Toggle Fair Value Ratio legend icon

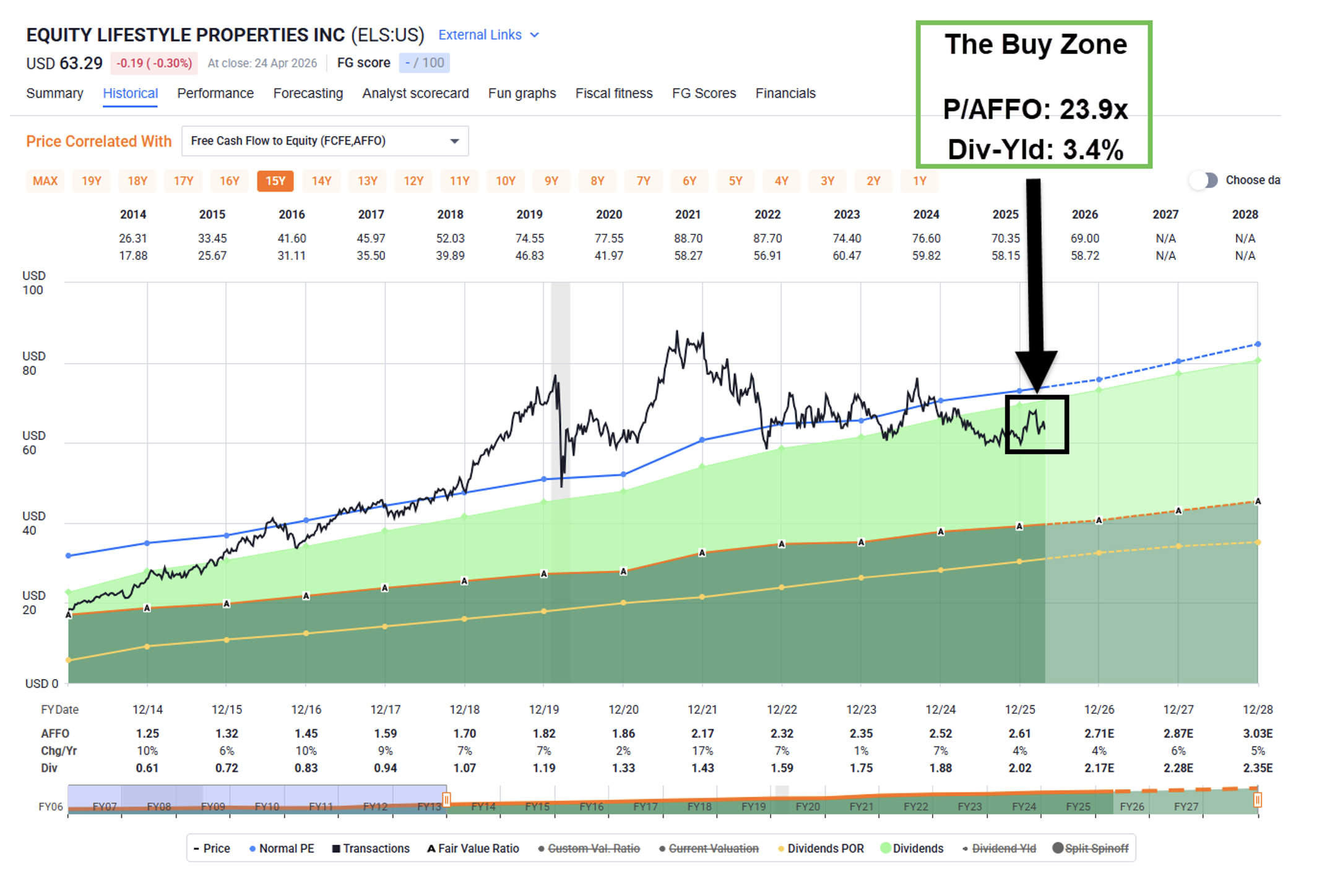pos(431,849)
